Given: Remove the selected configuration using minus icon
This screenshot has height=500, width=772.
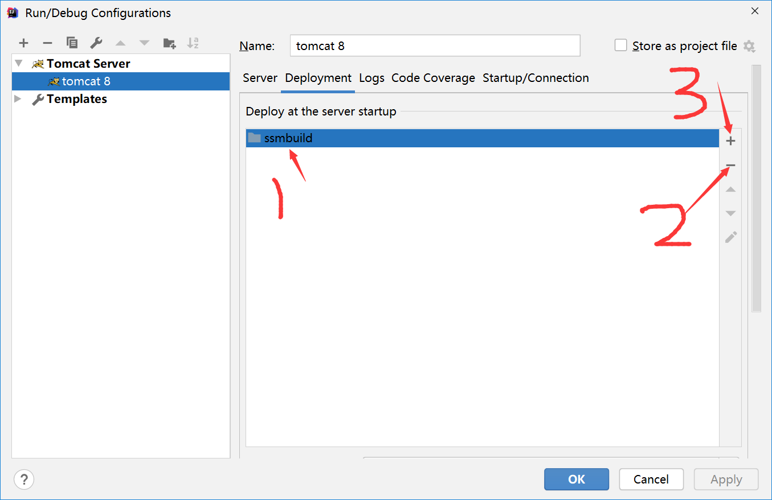Looking at the screenshot, I should point(48,43).
